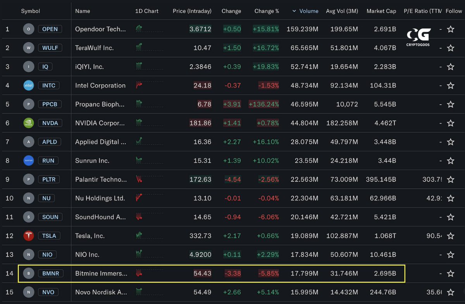Open the APLD ticker symbol
Viewport: 465px width, 304px height.
(50, 142)
